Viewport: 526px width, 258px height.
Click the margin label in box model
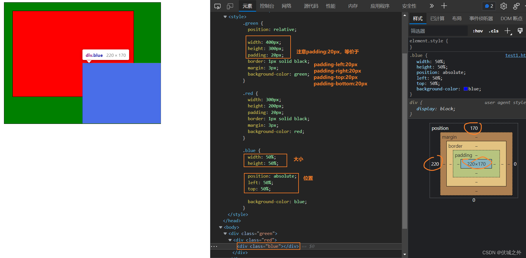[x=449, y=137]
